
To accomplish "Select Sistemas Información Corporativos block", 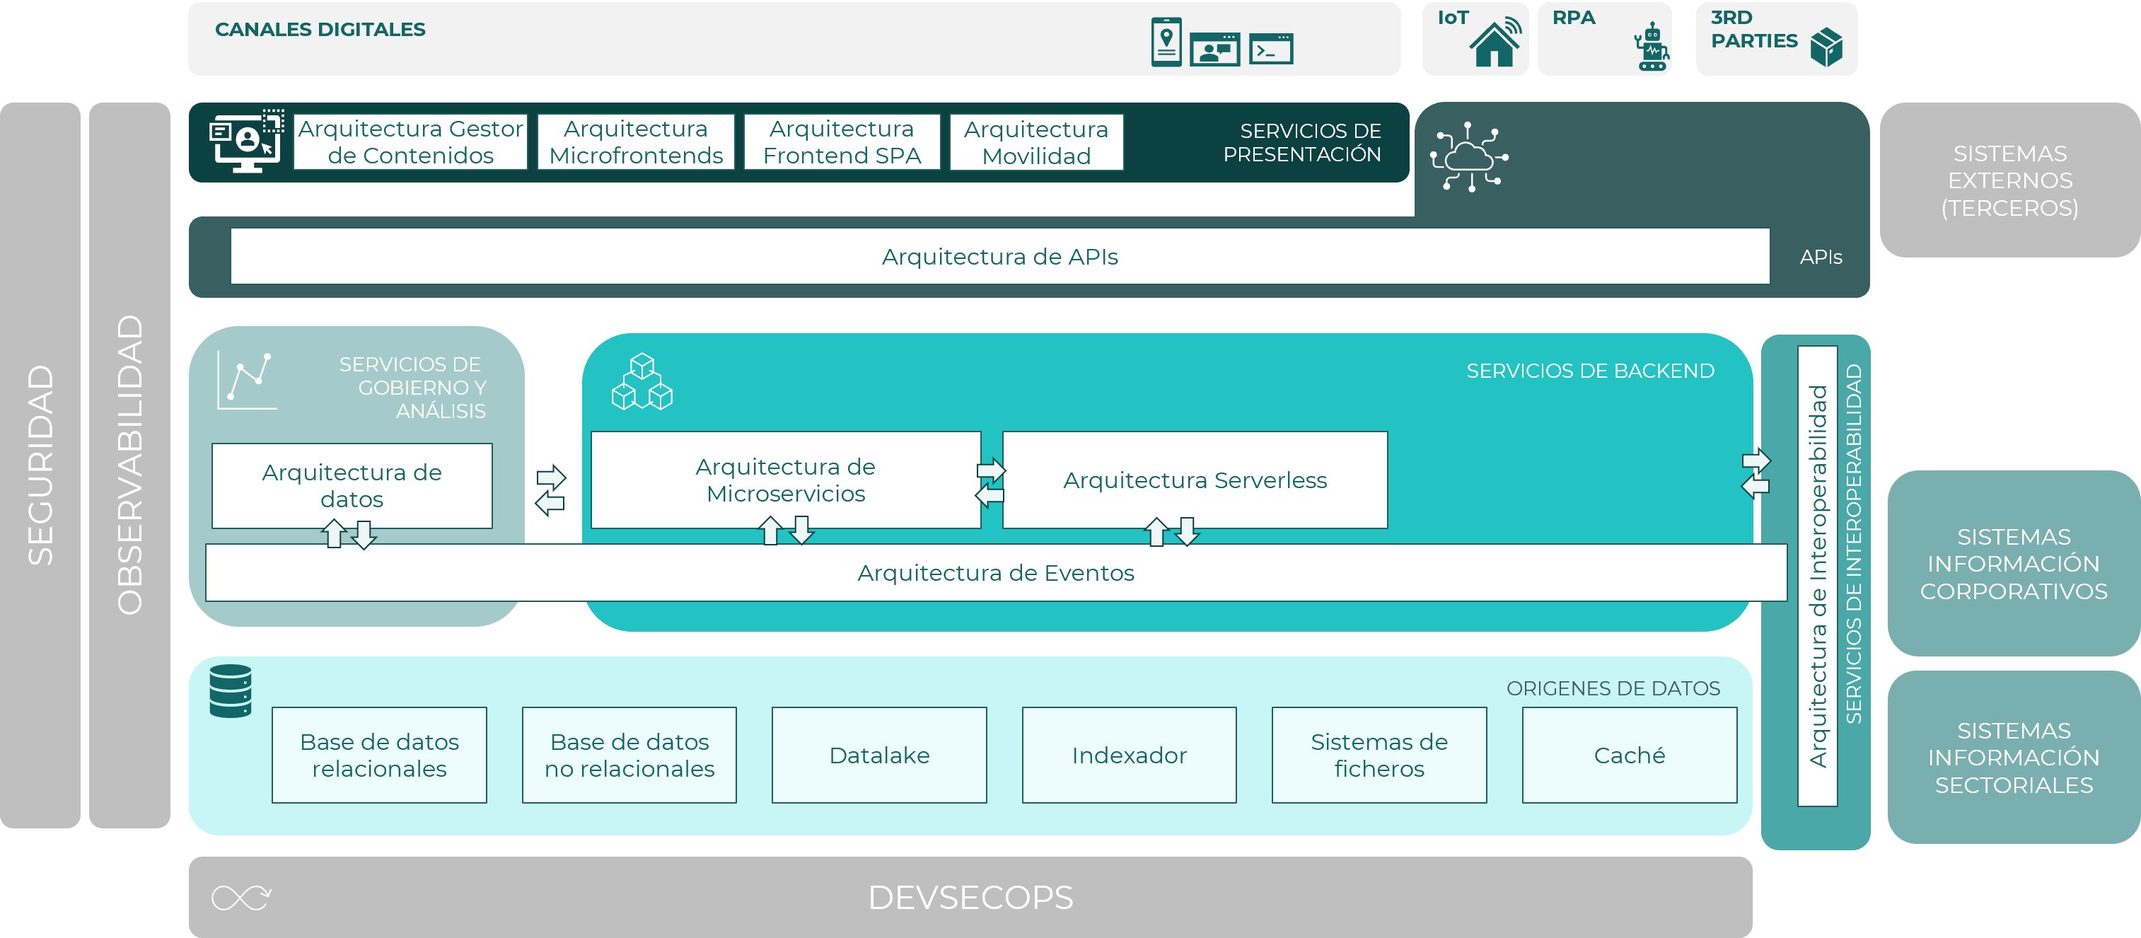I will tap(2014, 564).
